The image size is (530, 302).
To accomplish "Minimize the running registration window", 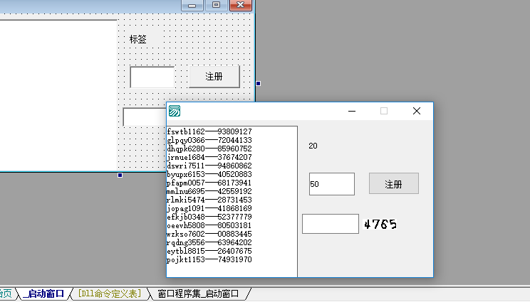I will (x=352, y=111).
